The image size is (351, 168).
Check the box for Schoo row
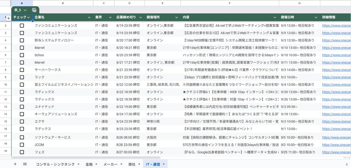(22, 55)
